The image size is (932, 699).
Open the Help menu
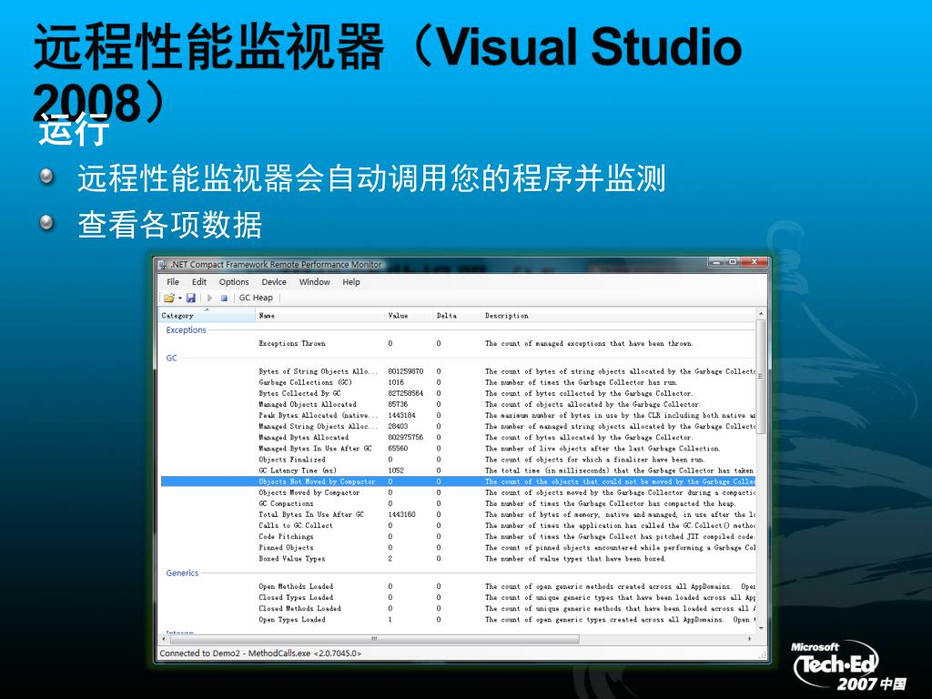coord(351,282)
